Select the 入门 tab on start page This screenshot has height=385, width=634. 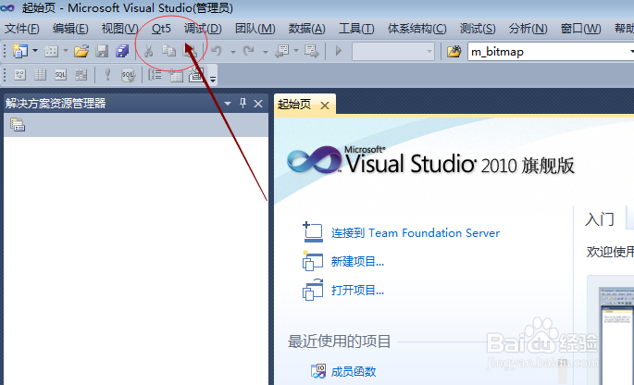click(600, 219)
